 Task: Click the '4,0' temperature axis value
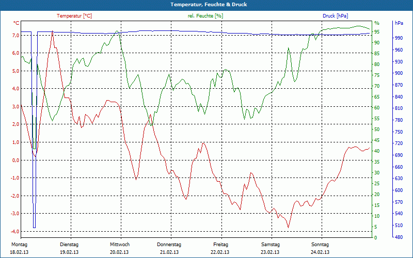16,89
